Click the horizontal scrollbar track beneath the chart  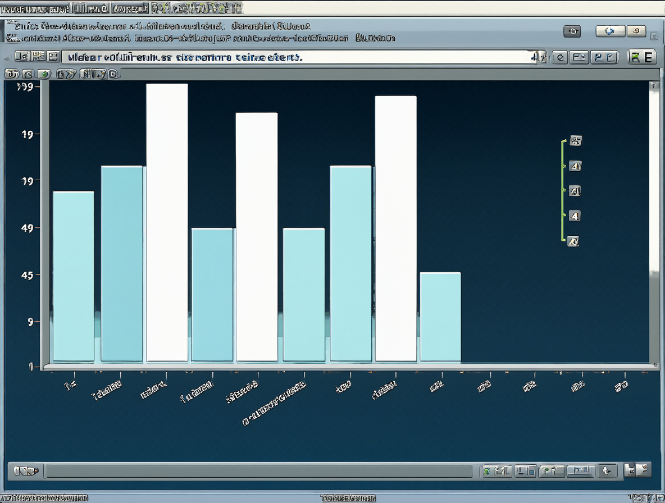coord(259,471)
